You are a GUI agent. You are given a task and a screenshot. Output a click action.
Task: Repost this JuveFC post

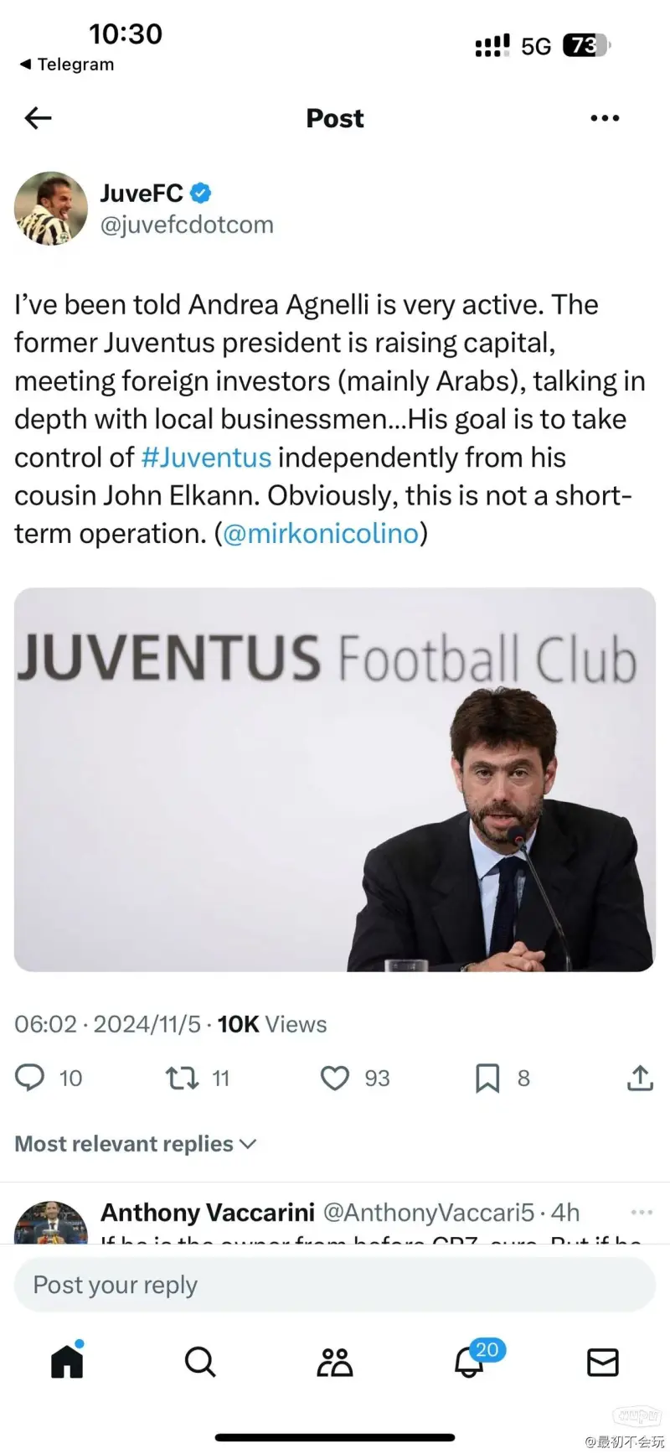click(183, 1078)
